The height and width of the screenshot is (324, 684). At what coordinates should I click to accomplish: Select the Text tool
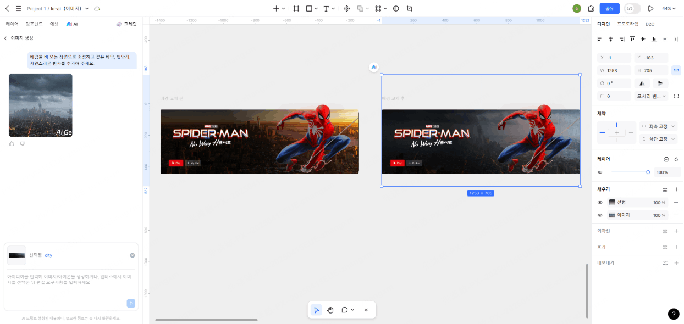[x=326, y=9]
